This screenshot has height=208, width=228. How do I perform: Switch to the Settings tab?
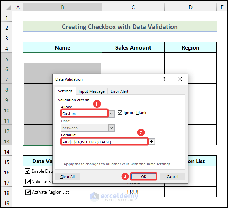click(65, 91)
